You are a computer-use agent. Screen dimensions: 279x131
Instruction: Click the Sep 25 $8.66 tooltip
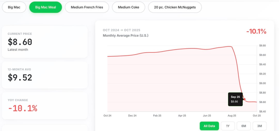click(235, 99)
